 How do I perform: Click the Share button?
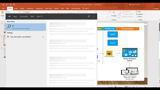tap(156, 8)
